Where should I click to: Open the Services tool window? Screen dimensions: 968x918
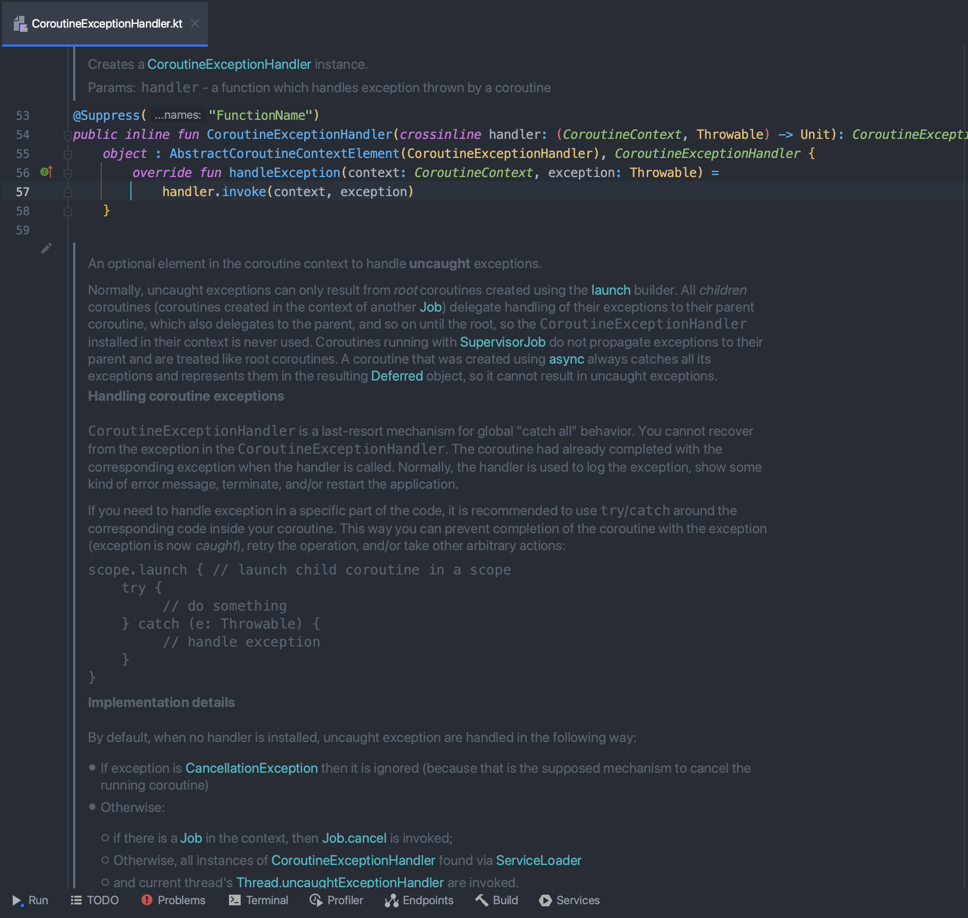point(569,900)
